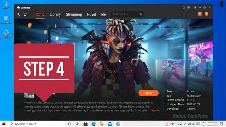Screen dimensions: 226x127
Task: Click the Gameloop logo in title bar
Action: pos(24,8)
